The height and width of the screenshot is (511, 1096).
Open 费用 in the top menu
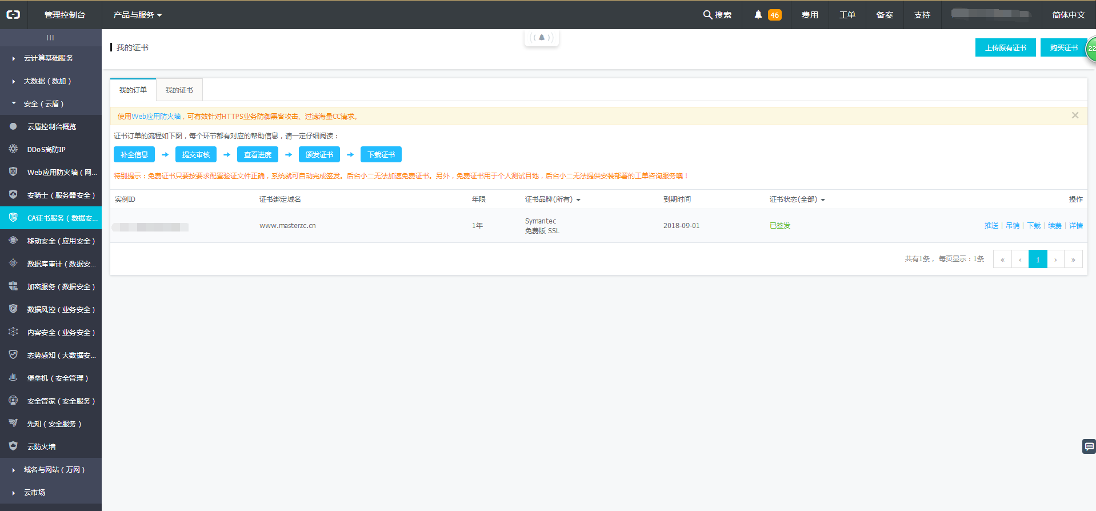[x=810, y=15]
